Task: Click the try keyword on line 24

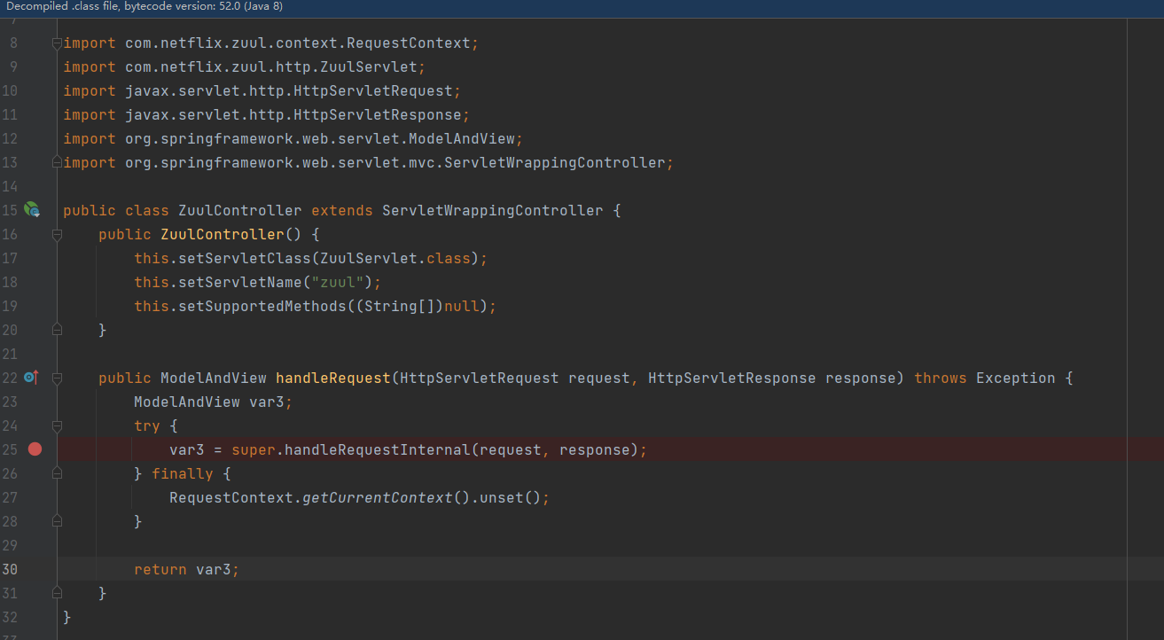Action: click(x=147, y=425)
